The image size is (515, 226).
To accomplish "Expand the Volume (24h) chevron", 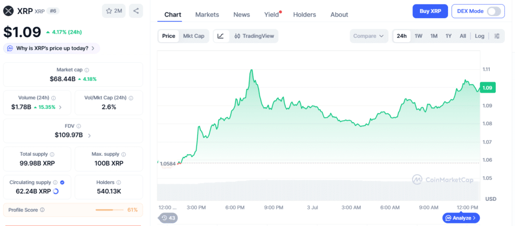I will 60,107.
